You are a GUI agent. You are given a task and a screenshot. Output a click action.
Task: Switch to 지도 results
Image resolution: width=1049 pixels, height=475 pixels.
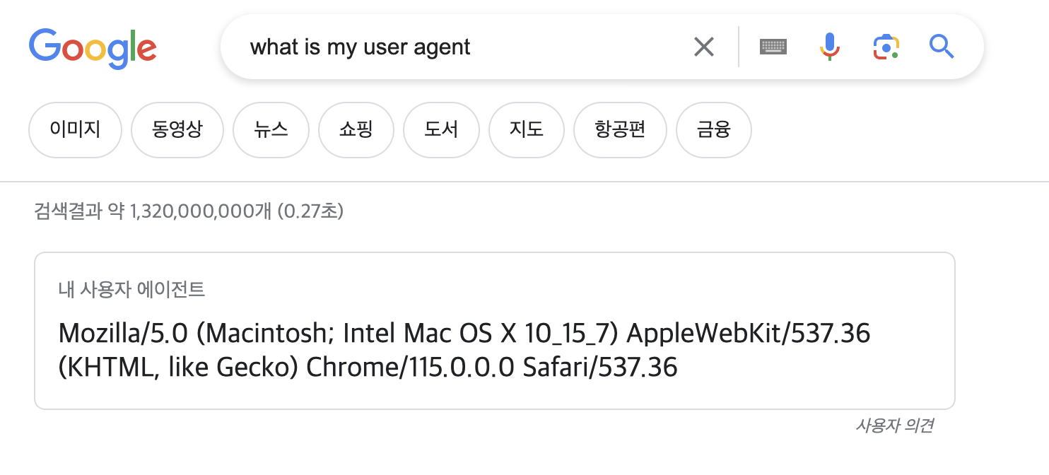pyautogui.click(x=527, y=130)
